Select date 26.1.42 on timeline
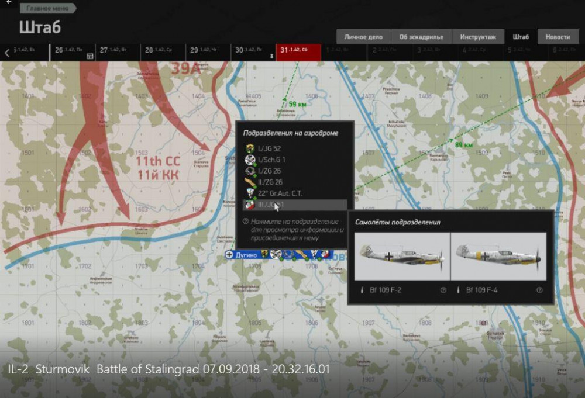The image size is (585, 398). click(72, 52)
